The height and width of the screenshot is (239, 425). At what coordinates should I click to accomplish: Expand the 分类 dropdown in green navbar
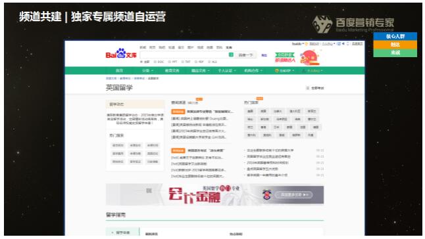[148, 70]
